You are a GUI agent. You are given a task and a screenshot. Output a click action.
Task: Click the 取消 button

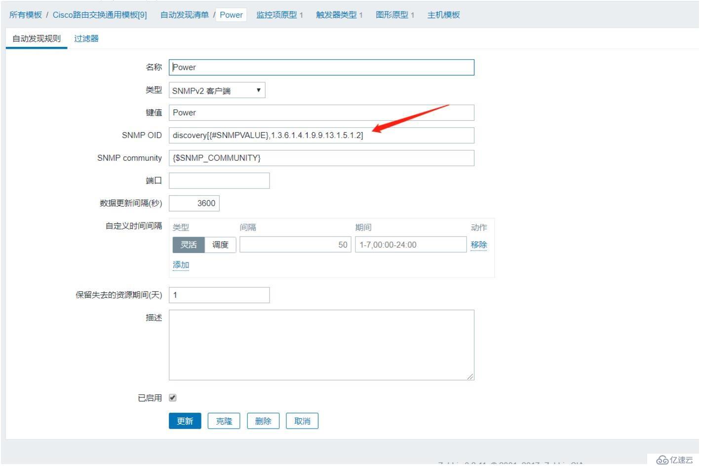(302, 421)
